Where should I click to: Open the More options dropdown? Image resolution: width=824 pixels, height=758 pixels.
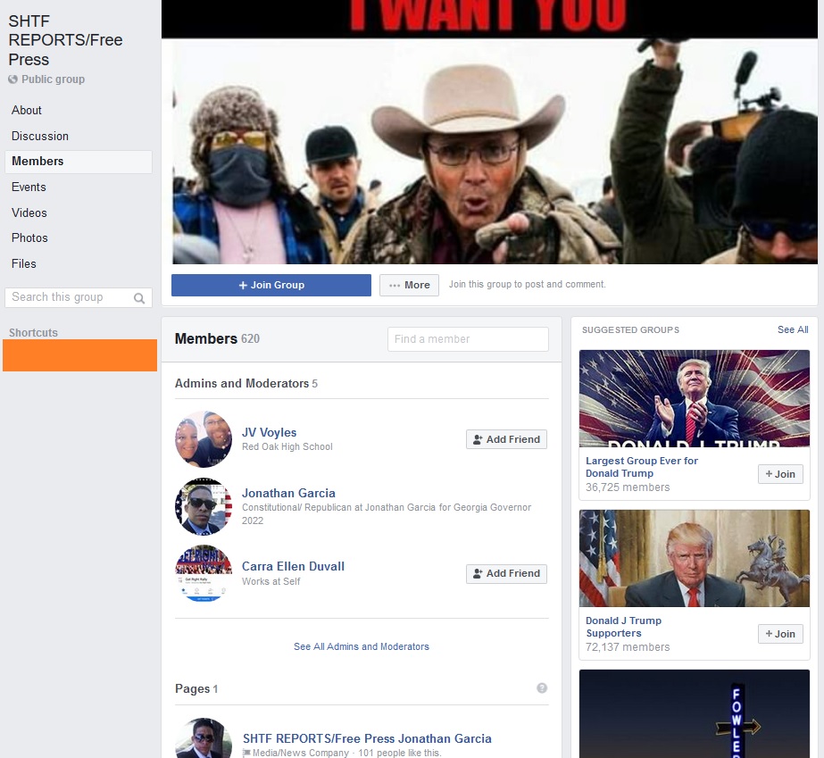(x=410, y=285)
